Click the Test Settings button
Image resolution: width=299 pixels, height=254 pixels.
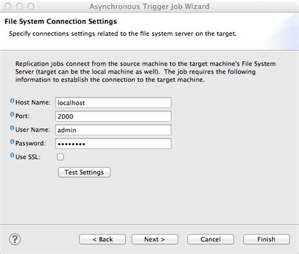point(84,172)
